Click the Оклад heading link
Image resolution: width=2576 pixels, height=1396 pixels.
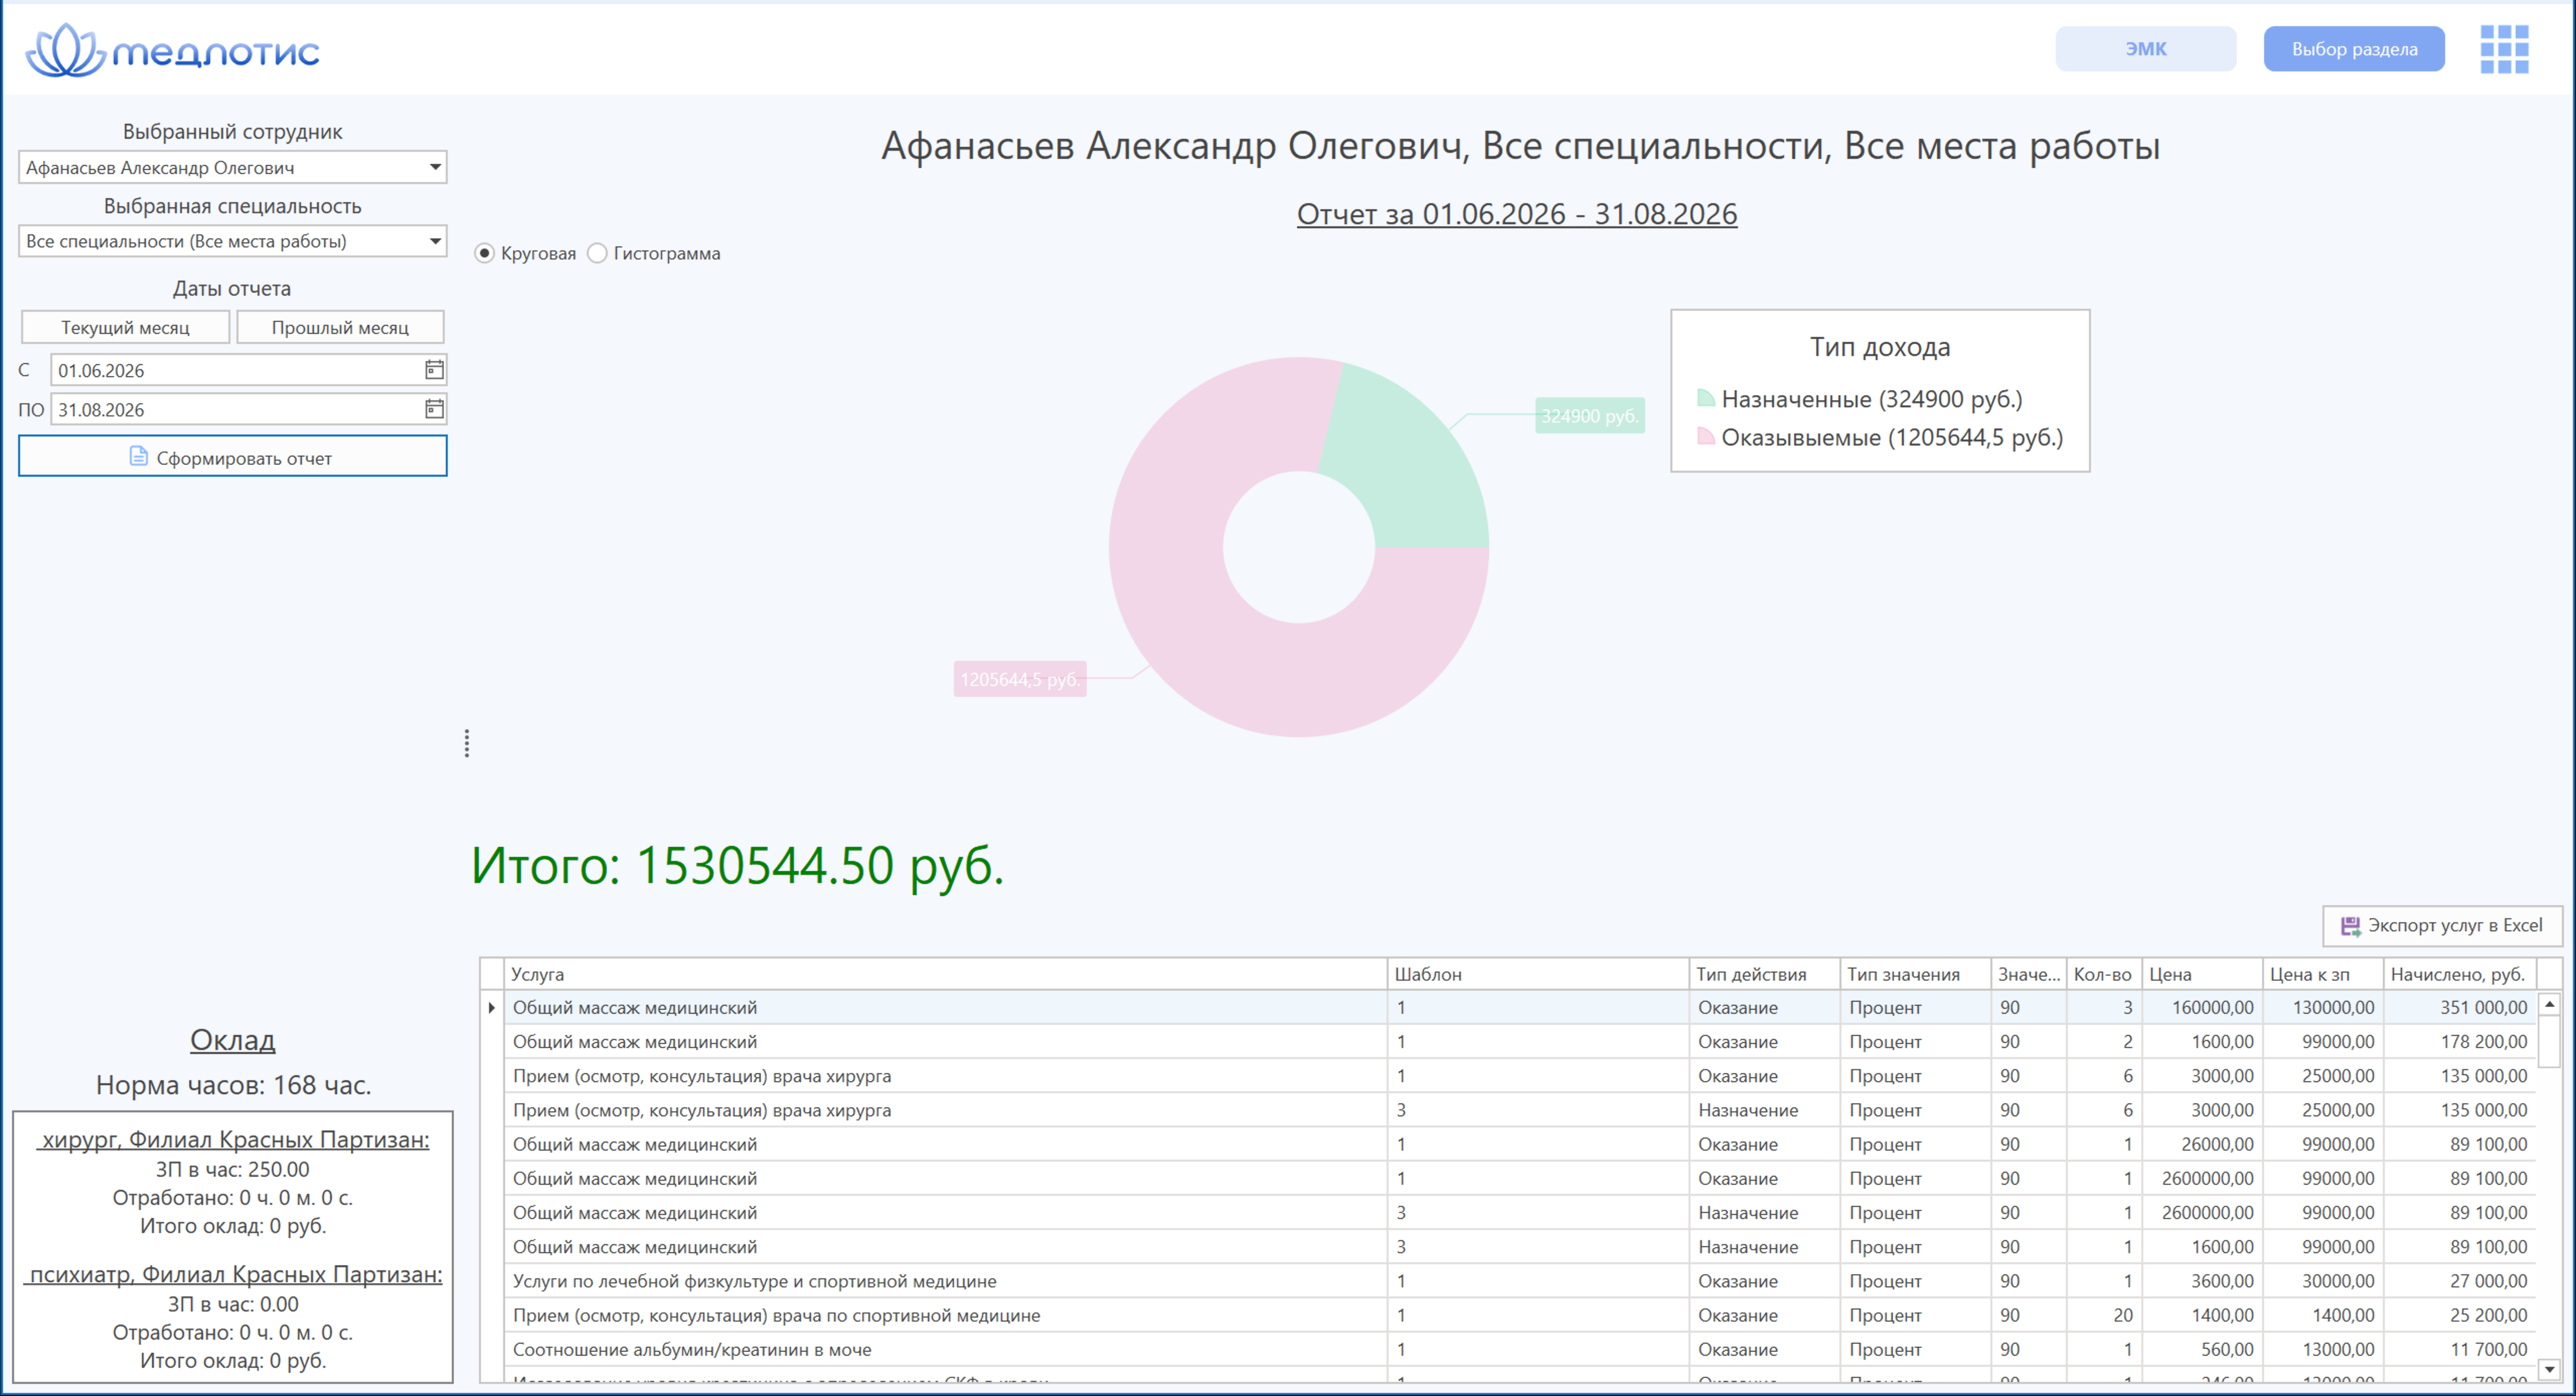point(232,1039)
